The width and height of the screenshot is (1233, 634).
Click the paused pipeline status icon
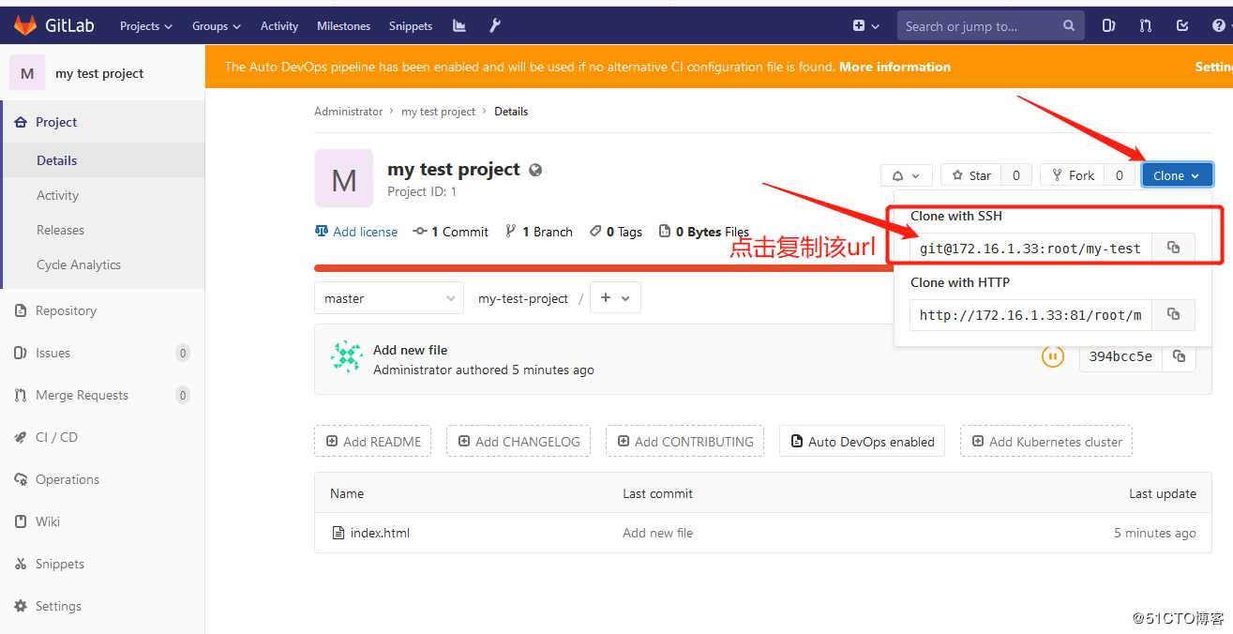(x=1053, y=356)
